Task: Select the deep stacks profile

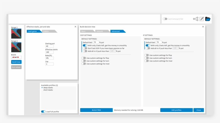Action: 48,88
